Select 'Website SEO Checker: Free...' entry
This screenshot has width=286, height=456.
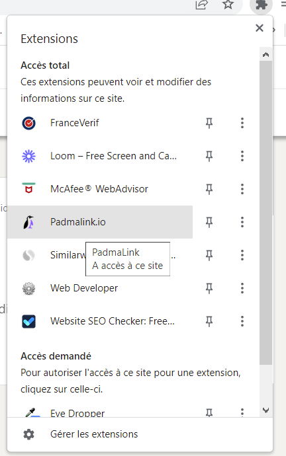click(x=113, y=321)
